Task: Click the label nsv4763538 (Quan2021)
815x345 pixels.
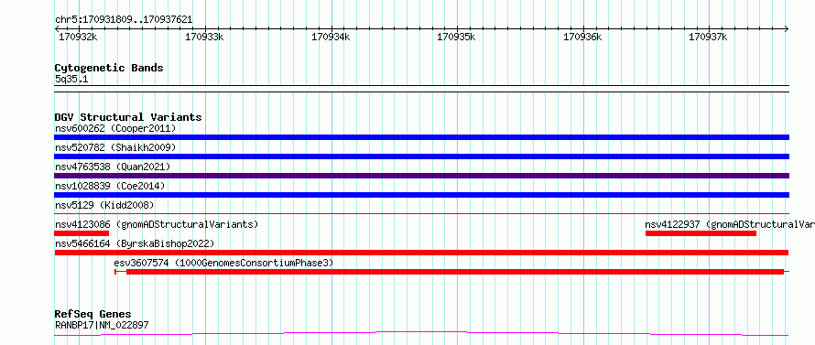Action: [113, 167]
